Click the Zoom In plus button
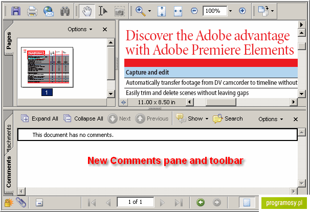The image size is (310, 212). click(x=242, y=11)
